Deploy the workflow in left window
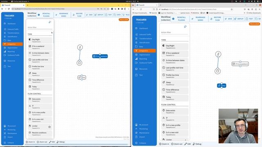The image size is (262, 147). (x=99, y=15)
